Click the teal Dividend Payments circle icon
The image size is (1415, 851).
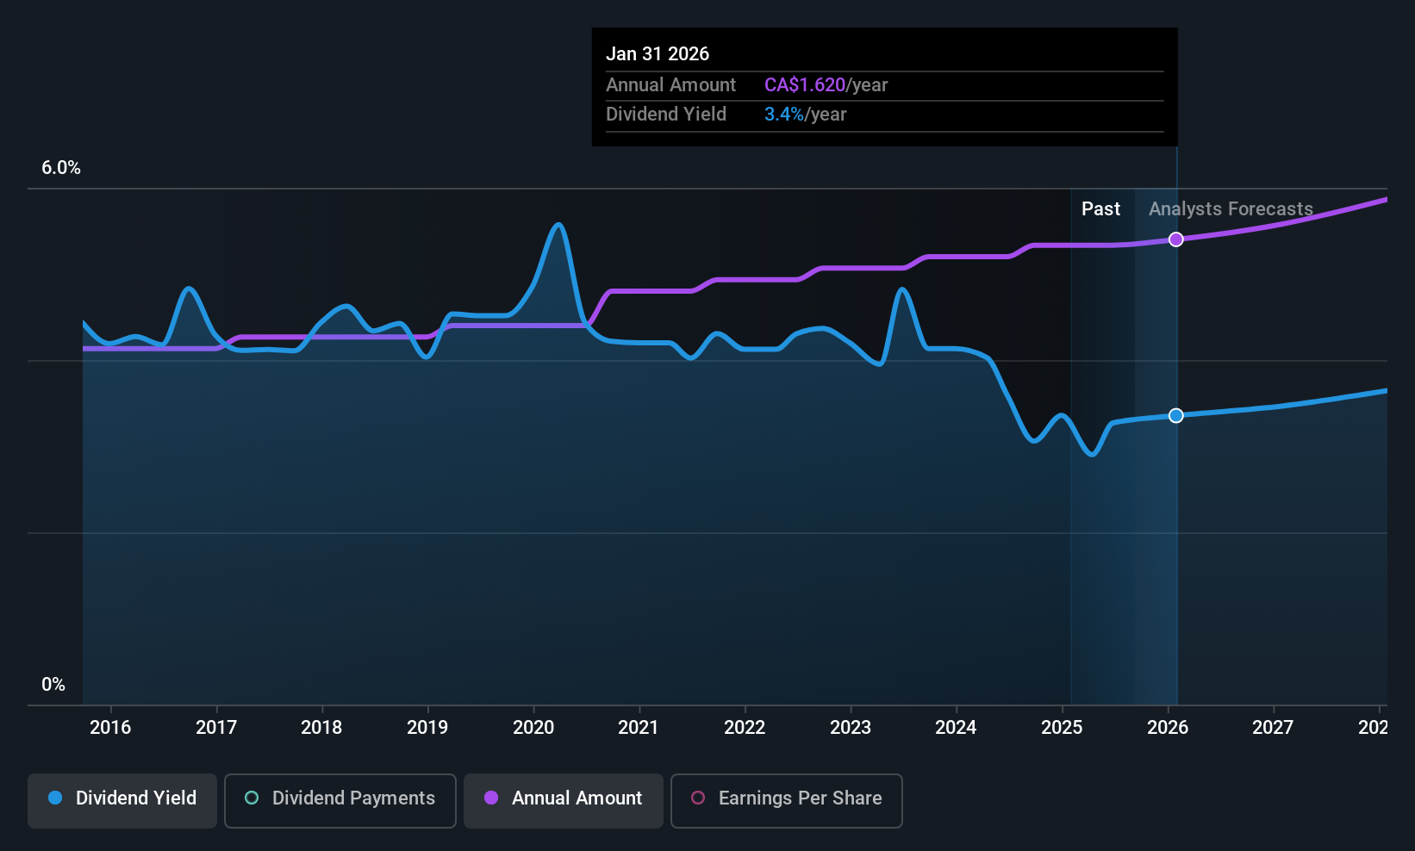click(x=252, y=798)
